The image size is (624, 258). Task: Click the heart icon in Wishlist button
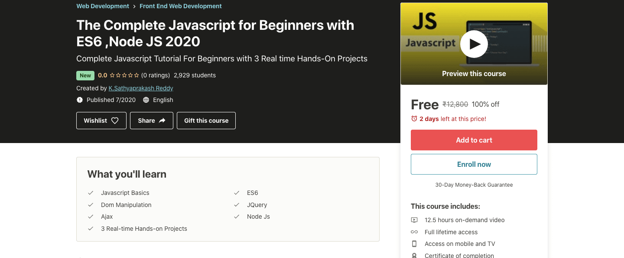coord(115,121)
